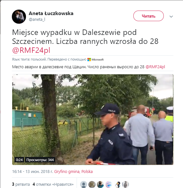The width and height of the screenshot is (183, 188).
Task: Click the default gray silhouette liker avatar
Action: [x=84, y=184]
